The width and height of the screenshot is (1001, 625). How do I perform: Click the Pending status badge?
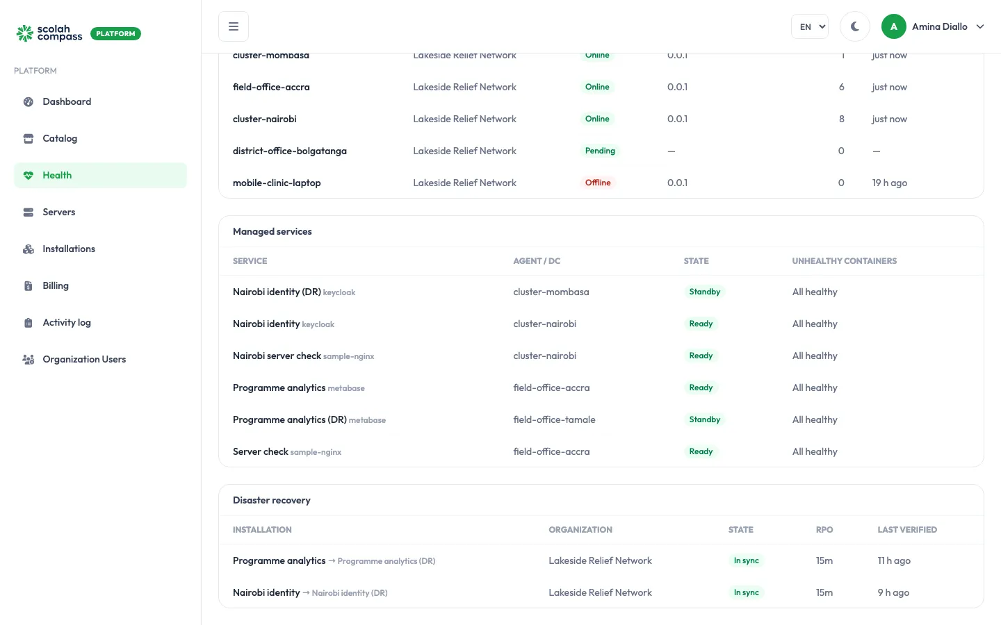pos(600,151)
